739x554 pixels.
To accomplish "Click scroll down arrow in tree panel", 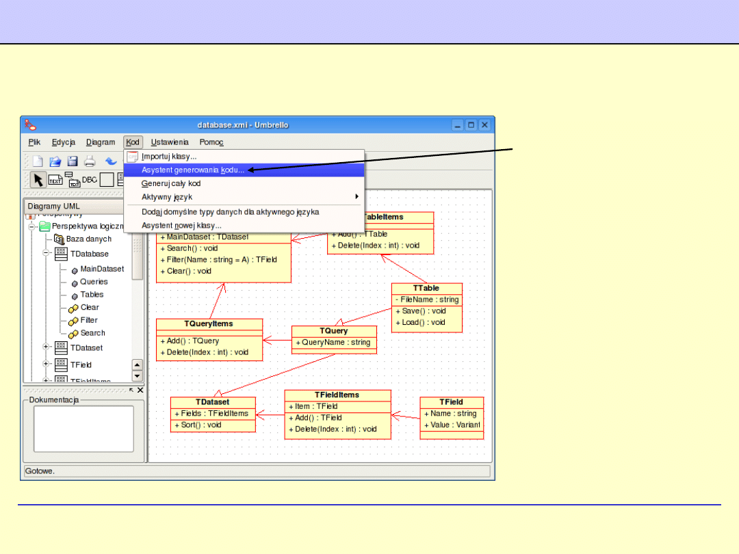I will 137,376.
